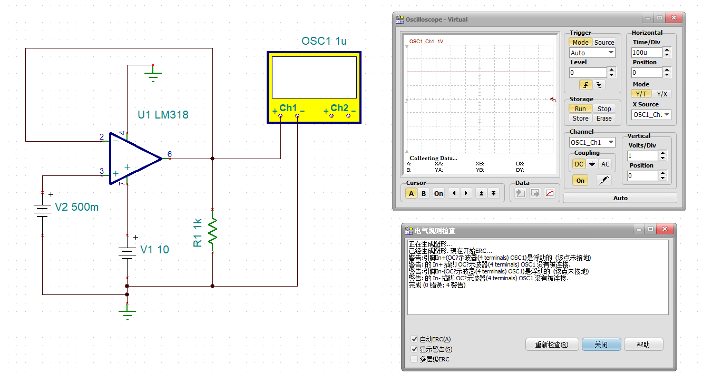Click Ch1 plus terminal on OSC1
The width and height of the screenshot is (703, 384).
tap(280, 115)
